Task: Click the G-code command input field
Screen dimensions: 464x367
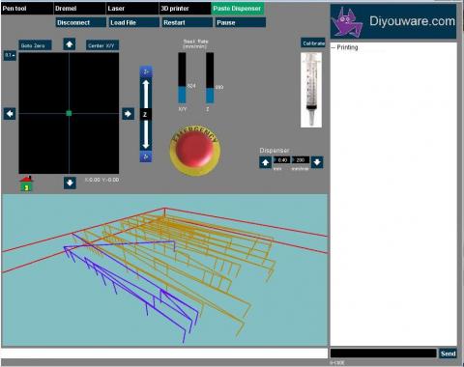Action: click(x=383, y=353)
